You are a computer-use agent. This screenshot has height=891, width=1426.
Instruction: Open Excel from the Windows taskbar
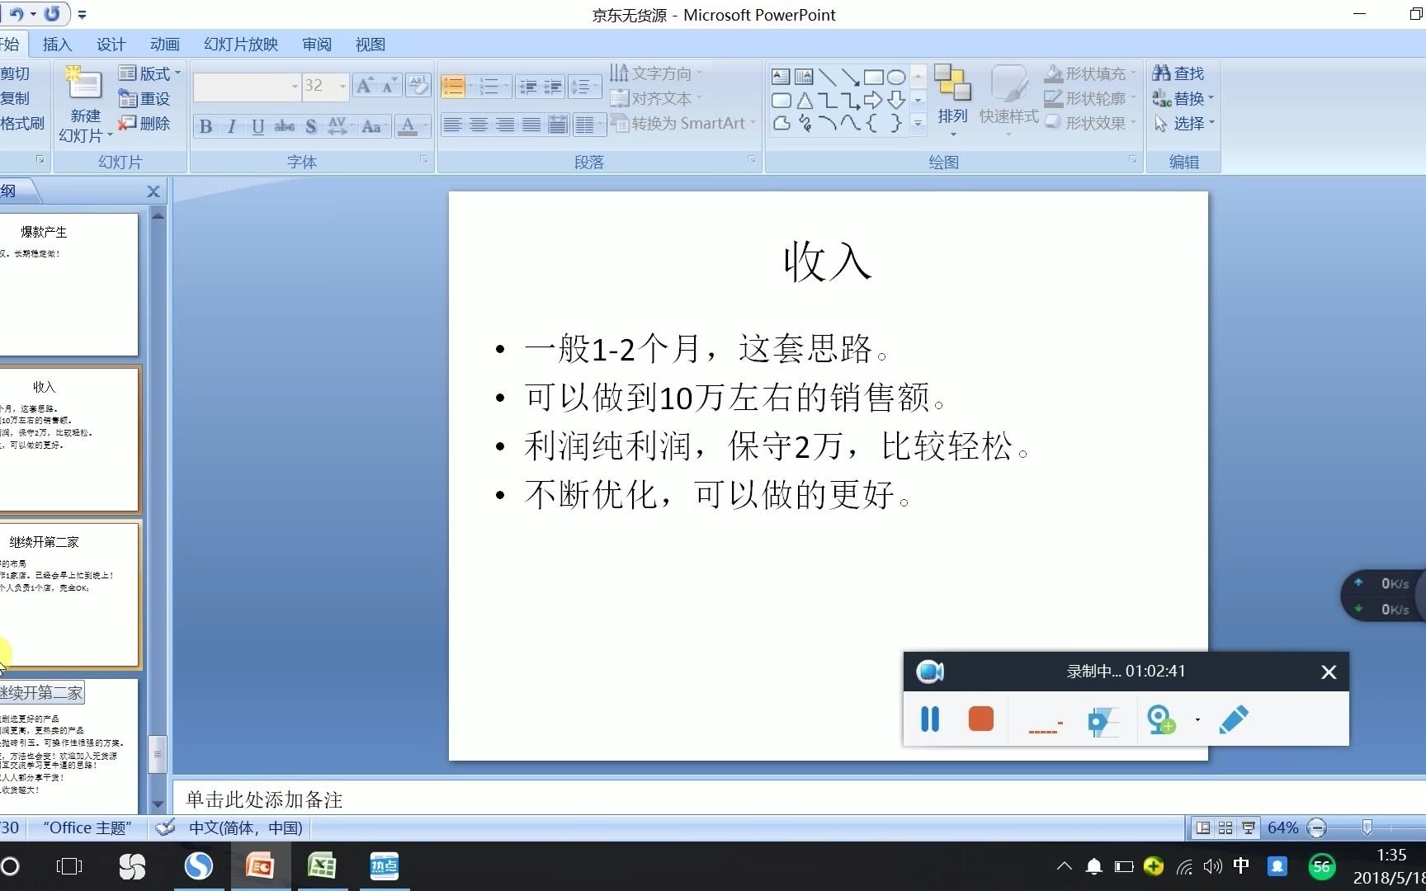click(322, 866)
